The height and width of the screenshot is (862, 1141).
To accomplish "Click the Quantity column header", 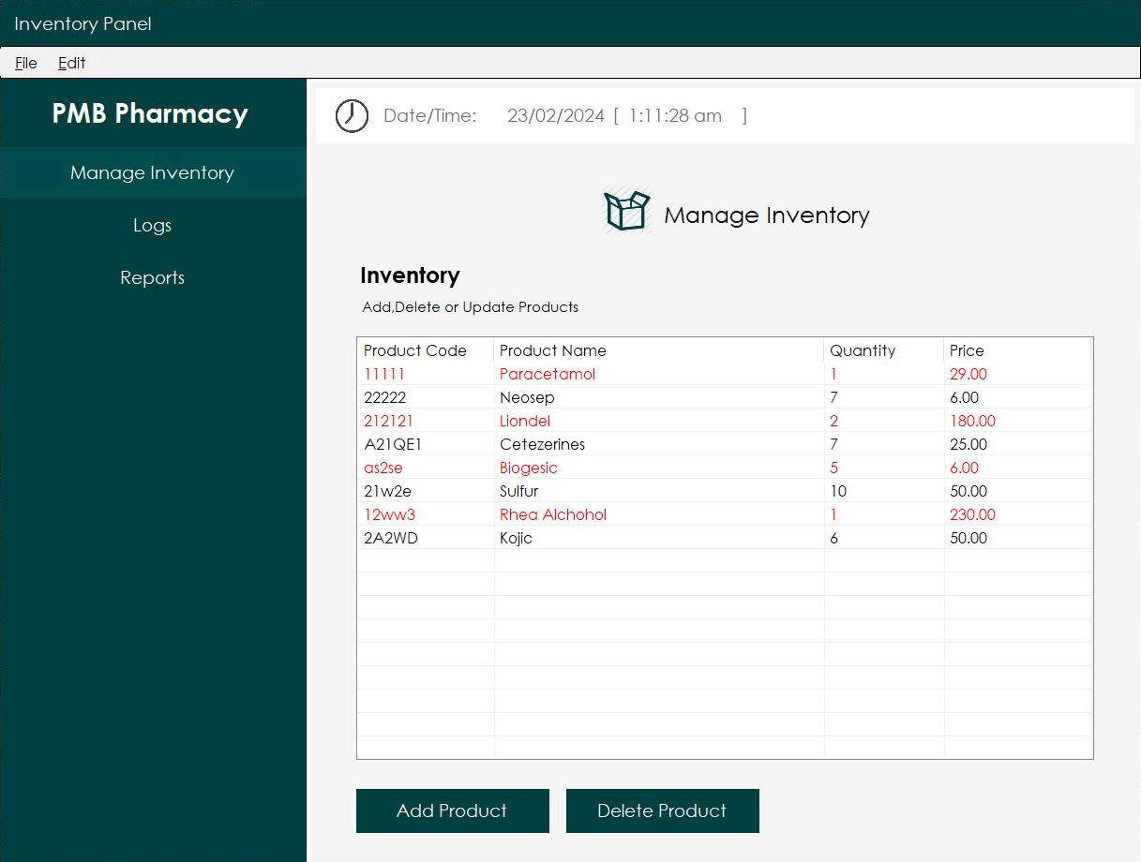I will (884, 350).
